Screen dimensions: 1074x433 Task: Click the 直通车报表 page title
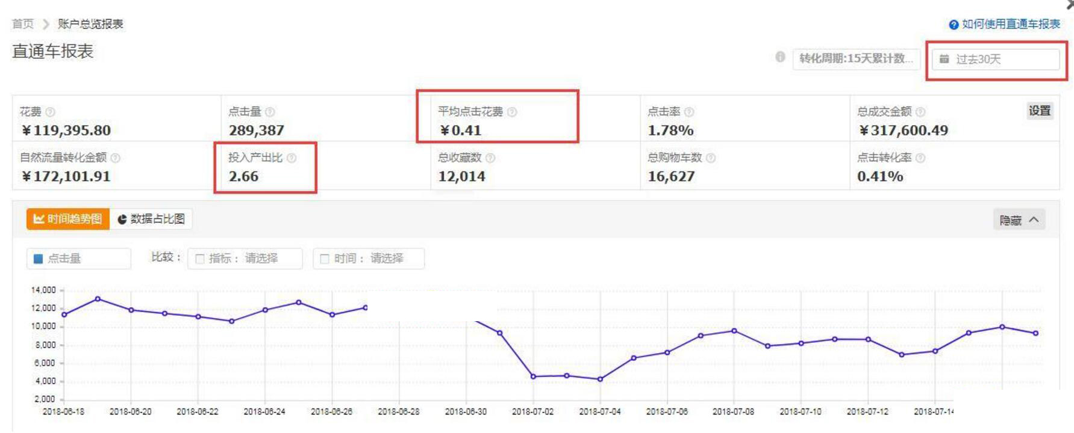(x=53, y=51)
